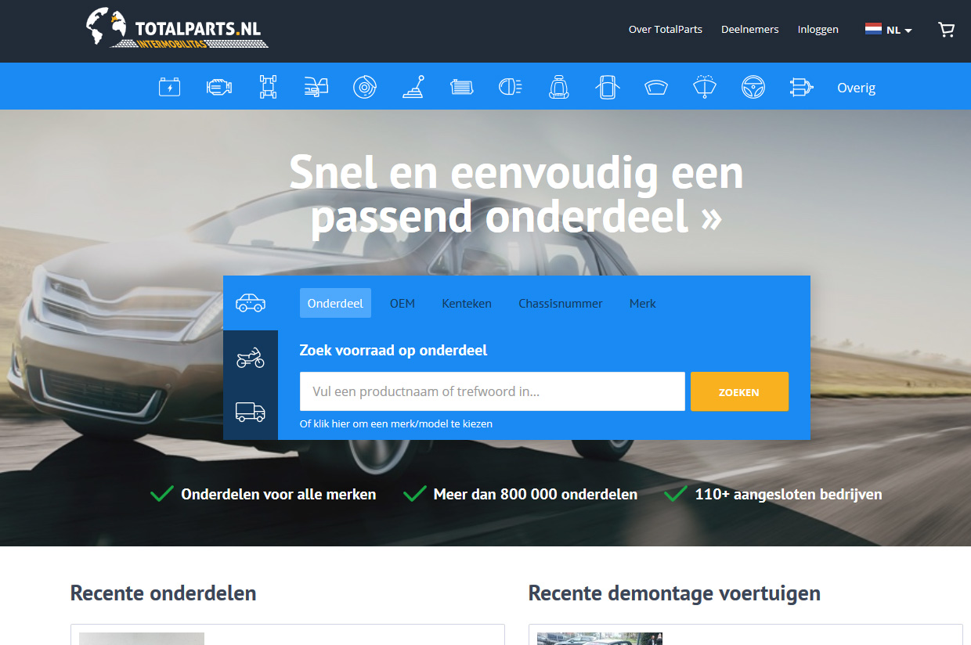Switch to the Onderdeel search tab
The width and height of the screenshot is (971, 645).
pyautogui.click(x=335, y=303)
